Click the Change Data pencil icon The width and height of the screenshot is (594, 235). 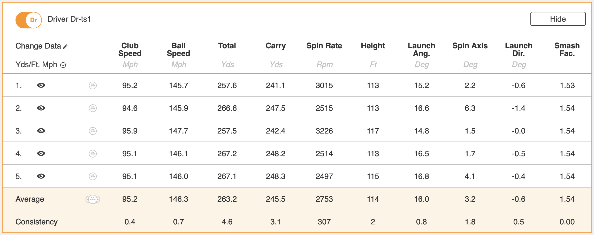tap(65, 46)
